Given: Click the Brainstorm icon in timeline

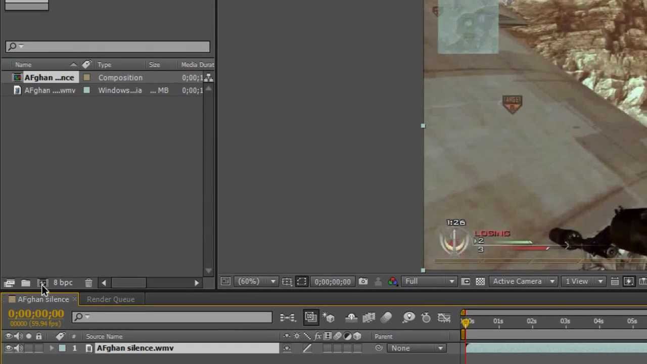Looking at the screenshot, I should tap(409, 317).
